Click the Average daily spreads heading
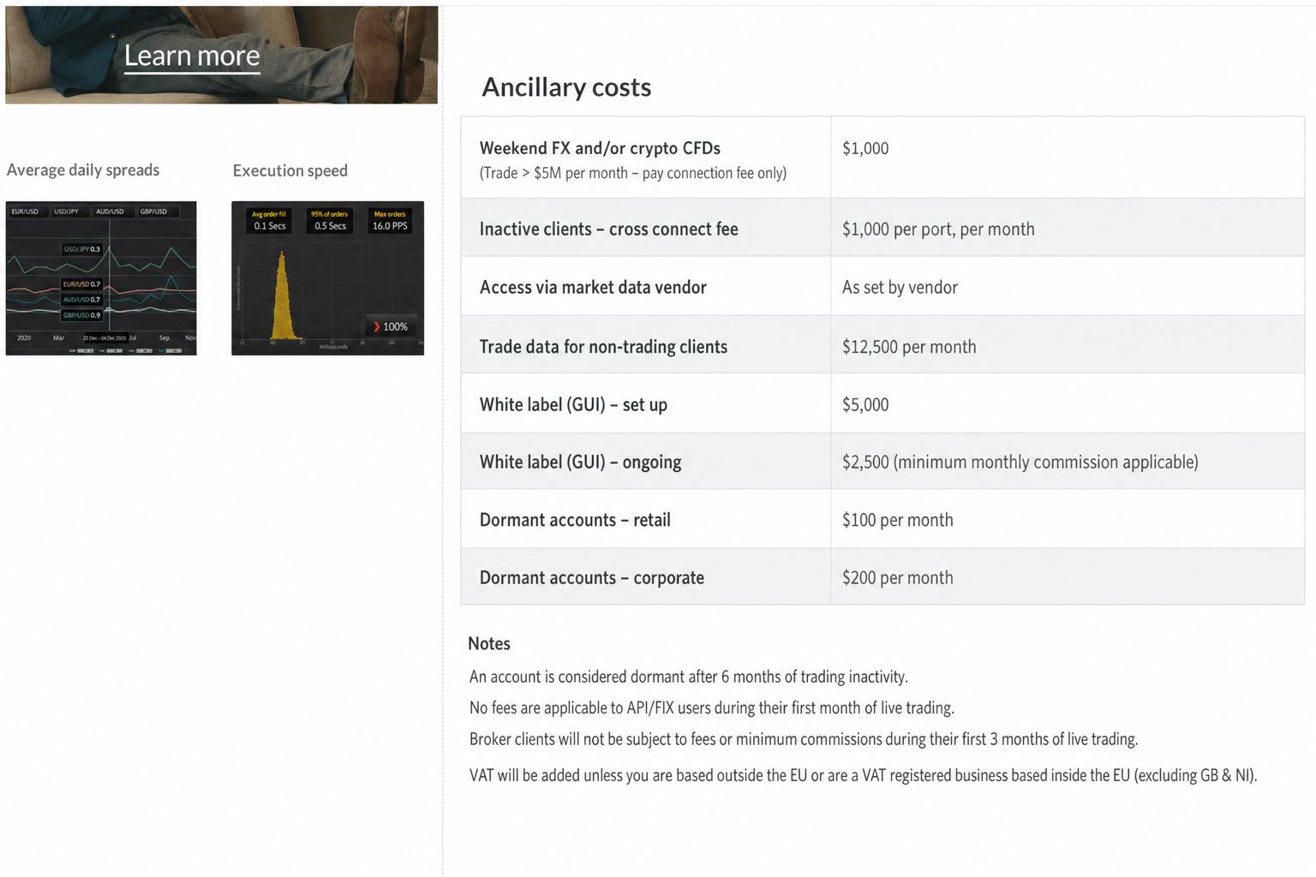 pos(83,170)
